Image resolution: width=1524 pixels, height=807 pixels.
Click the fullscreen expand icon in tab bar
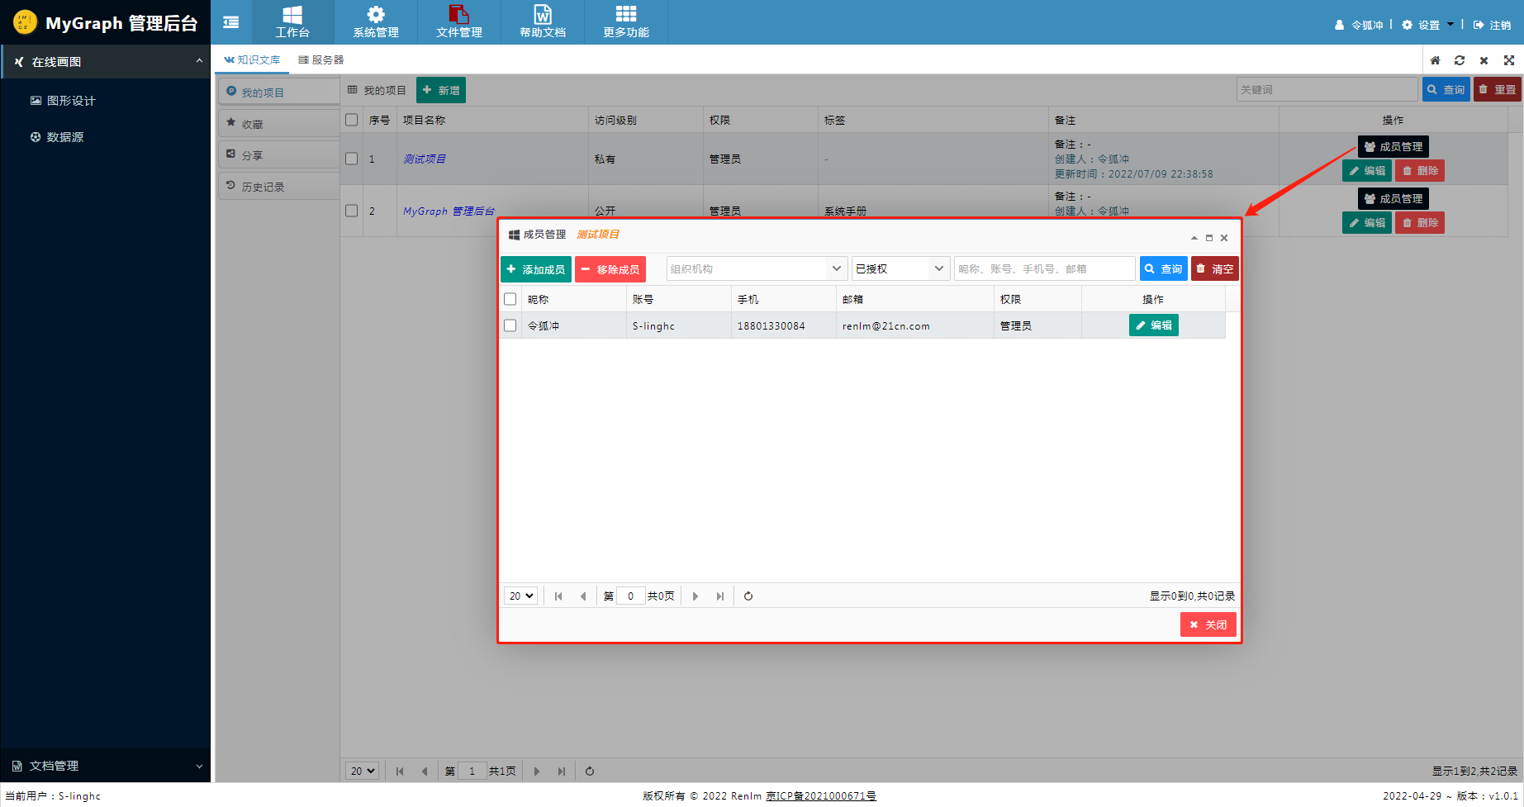tap(1509, 60)
